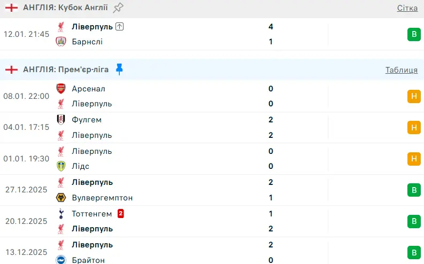Screen dimensions: 424x264
Task: Unpin the Прем'єр-ліга league
Action: click(x=119, y=69)
